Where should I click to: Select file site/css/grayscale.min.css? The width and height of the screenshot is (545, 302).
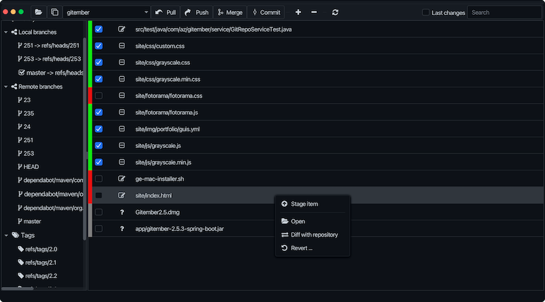tap(168, 79)
